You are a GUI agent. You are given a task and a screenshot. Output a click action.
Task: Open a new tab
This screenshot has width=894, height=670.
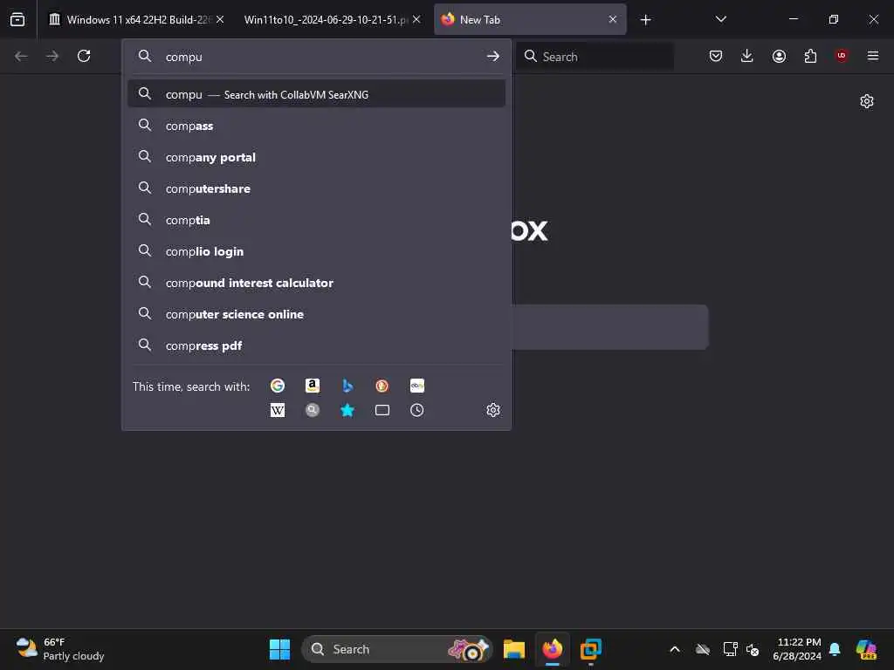pyautogui.click(x=645, y=20)
